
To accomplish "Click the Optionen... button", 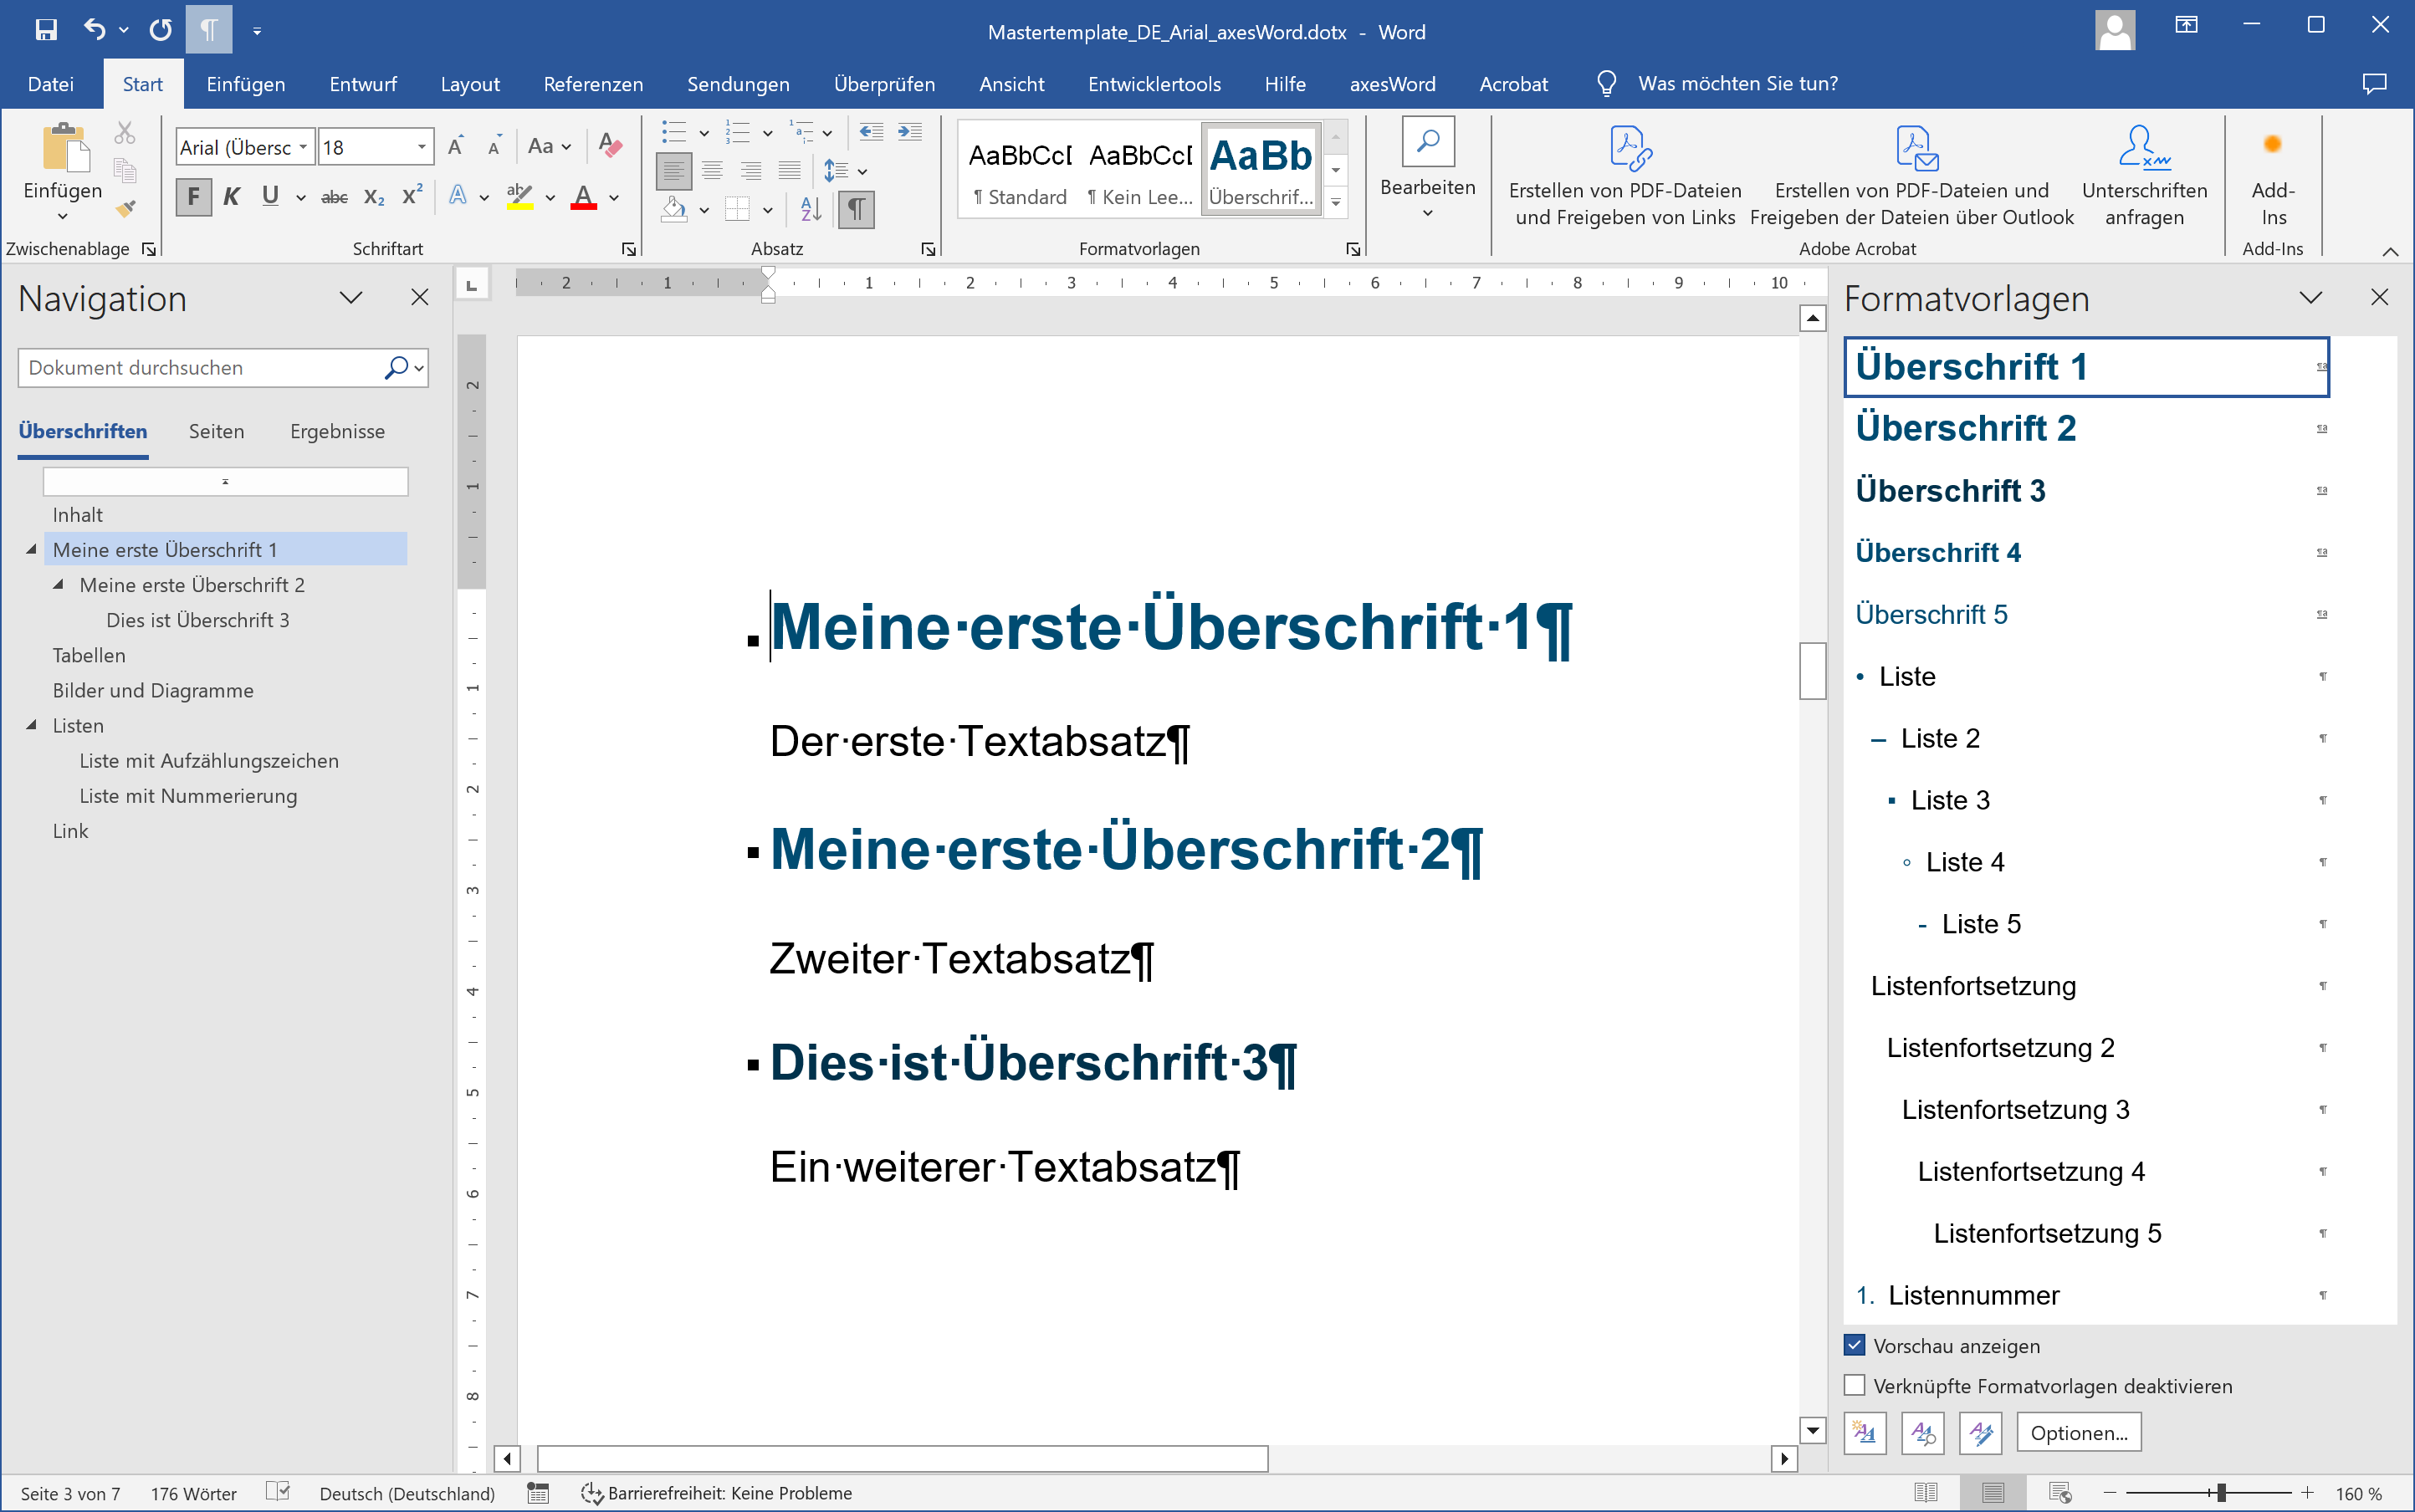I will pos(2079,1432).
